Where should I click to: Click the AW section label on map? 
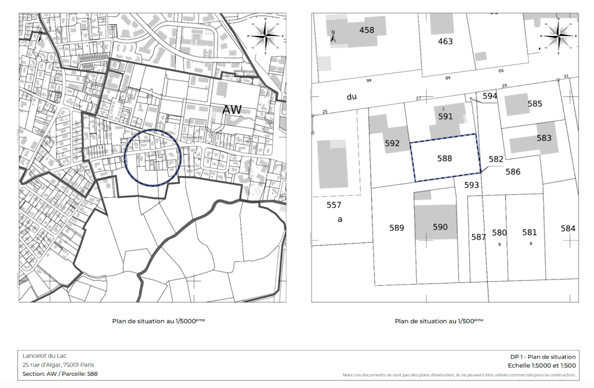click(x=232, y=110)
